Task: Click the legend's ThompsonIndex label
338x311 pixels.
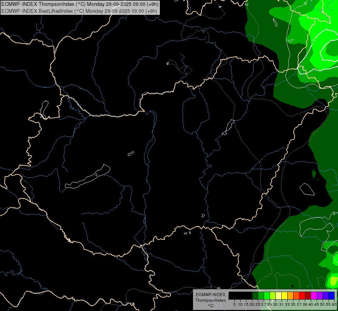Action: [211, 300]
